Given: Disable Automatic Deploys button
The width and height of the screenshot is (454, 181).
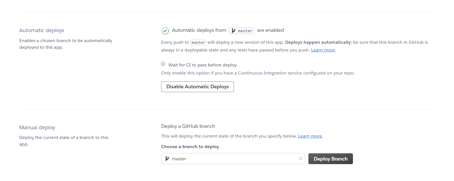Looking at the screenshot, I should [197, 87].
